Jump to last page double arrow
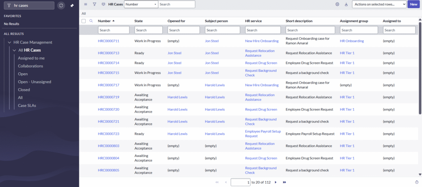This screenshot has height=187, width=422. coord(284,182)
